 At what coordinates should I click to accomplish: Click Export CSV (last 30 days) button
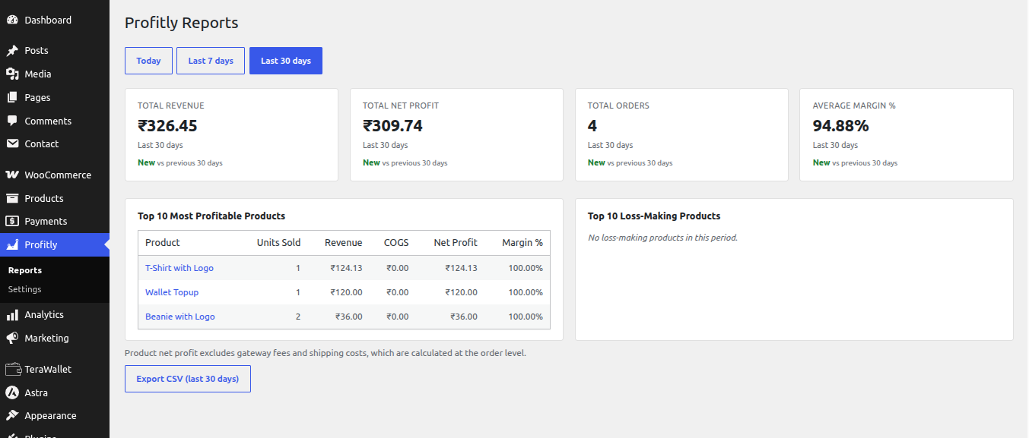coord(188,379)
